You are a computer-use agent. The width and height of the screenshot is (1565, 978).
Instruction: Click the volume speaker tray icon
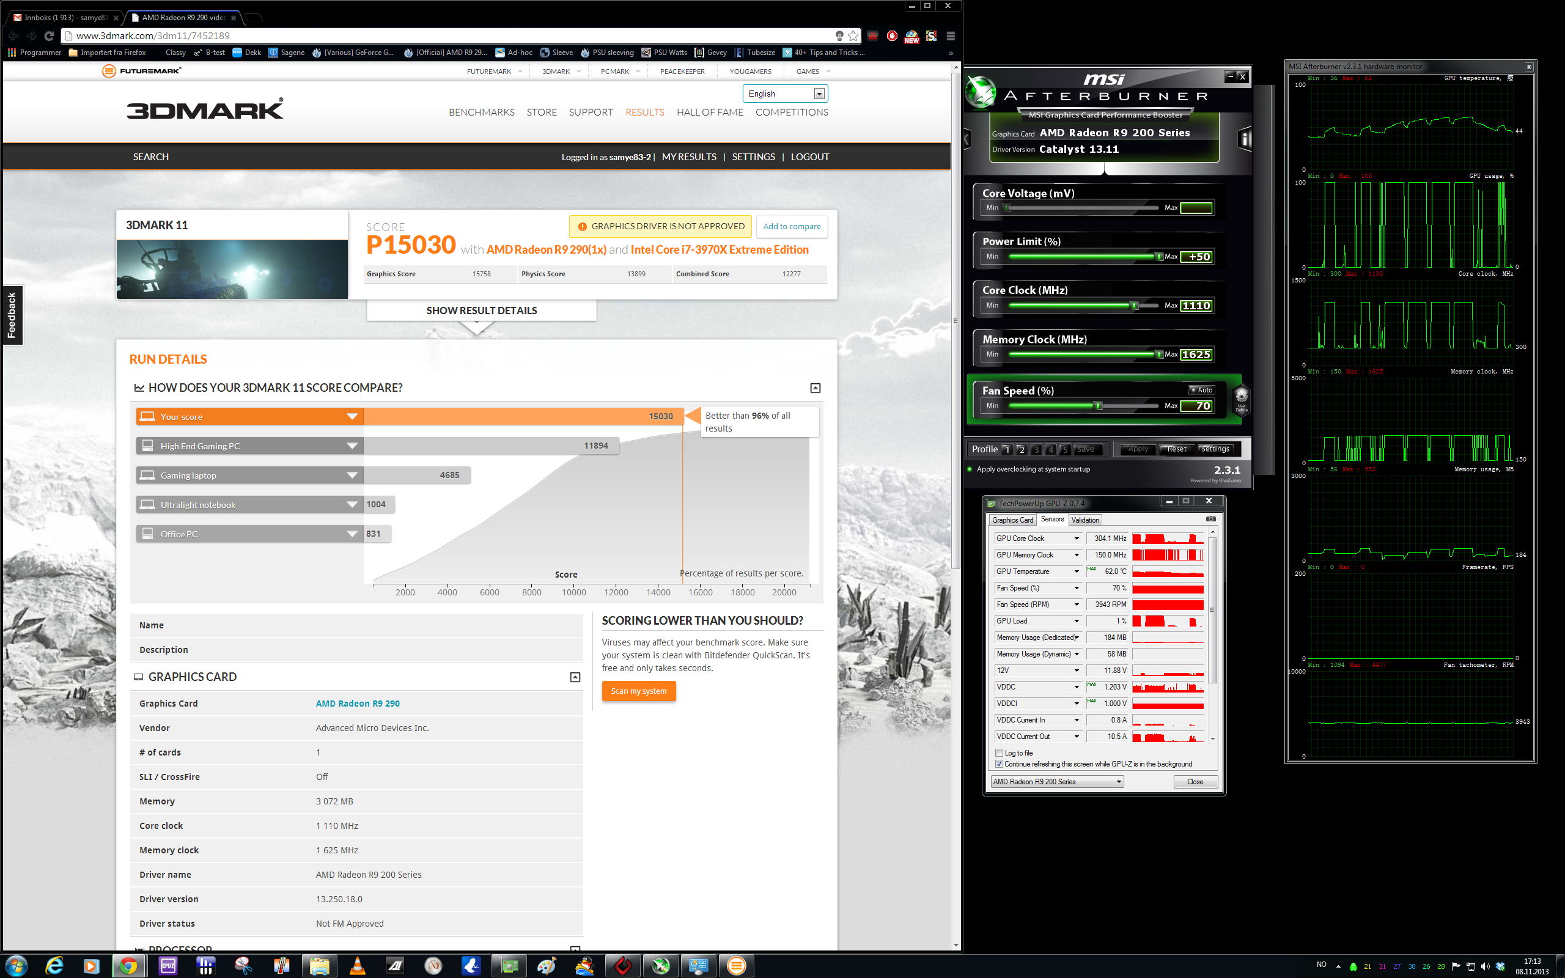(x=1486, y=966)
